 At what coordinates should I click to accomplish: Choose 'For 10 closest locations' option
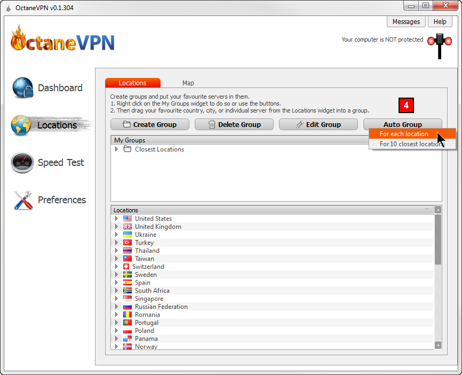tap(412, 143)
